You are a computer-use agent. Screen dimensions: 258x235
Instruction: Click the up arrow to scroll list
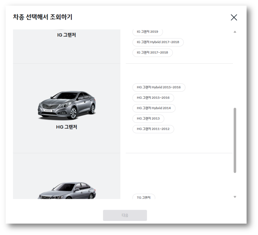[235, 32]
